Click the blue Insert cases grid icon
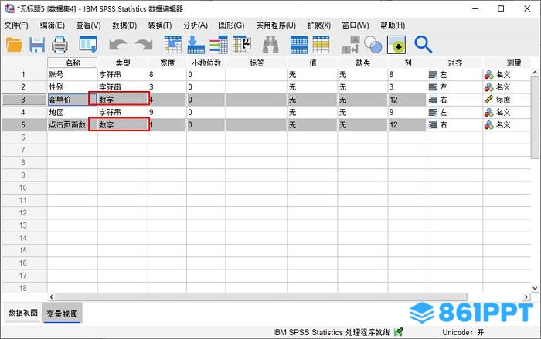Screen dimensions: 541x339 (x=299, y=45)
